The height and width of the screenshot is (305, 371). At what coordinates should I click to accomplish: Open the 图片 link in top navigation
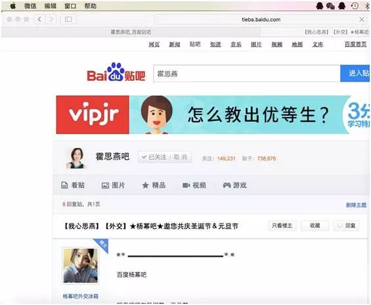pyautogui.click(x=256, y=44)
